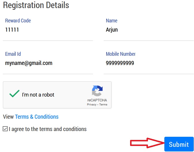The image size is (194, 152).
Task: Click the Mobile Number field with 9999999999
Action: pyautogui.click(x=148, y=63)
